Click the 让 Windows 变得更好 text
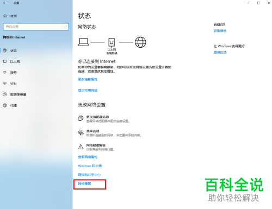 point(229,46)
